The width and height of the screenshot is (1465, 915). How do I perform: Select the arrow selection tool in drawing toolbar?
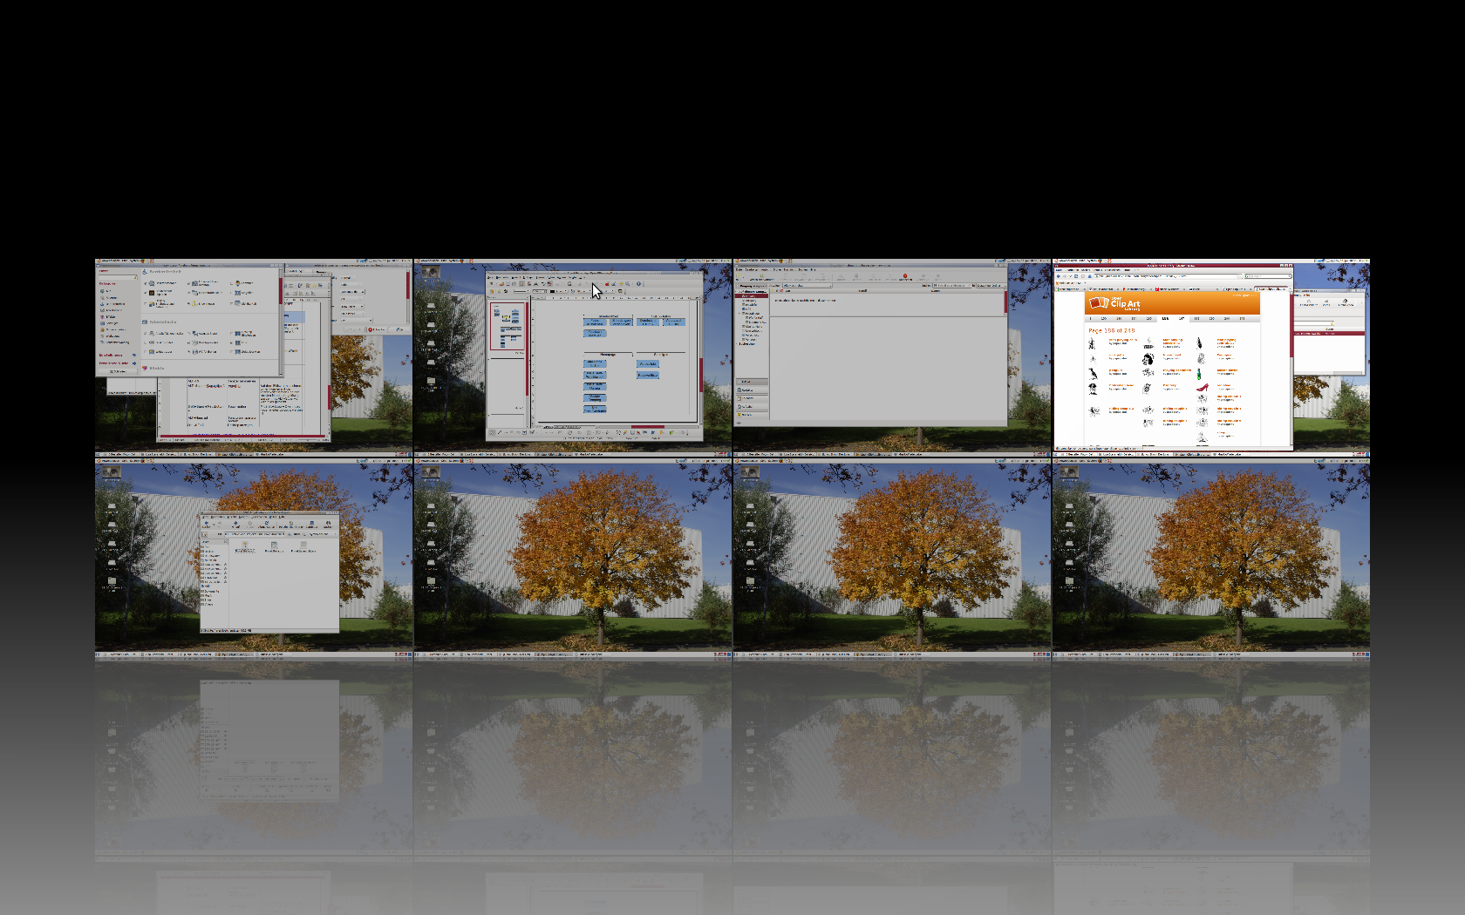[492, 432]
